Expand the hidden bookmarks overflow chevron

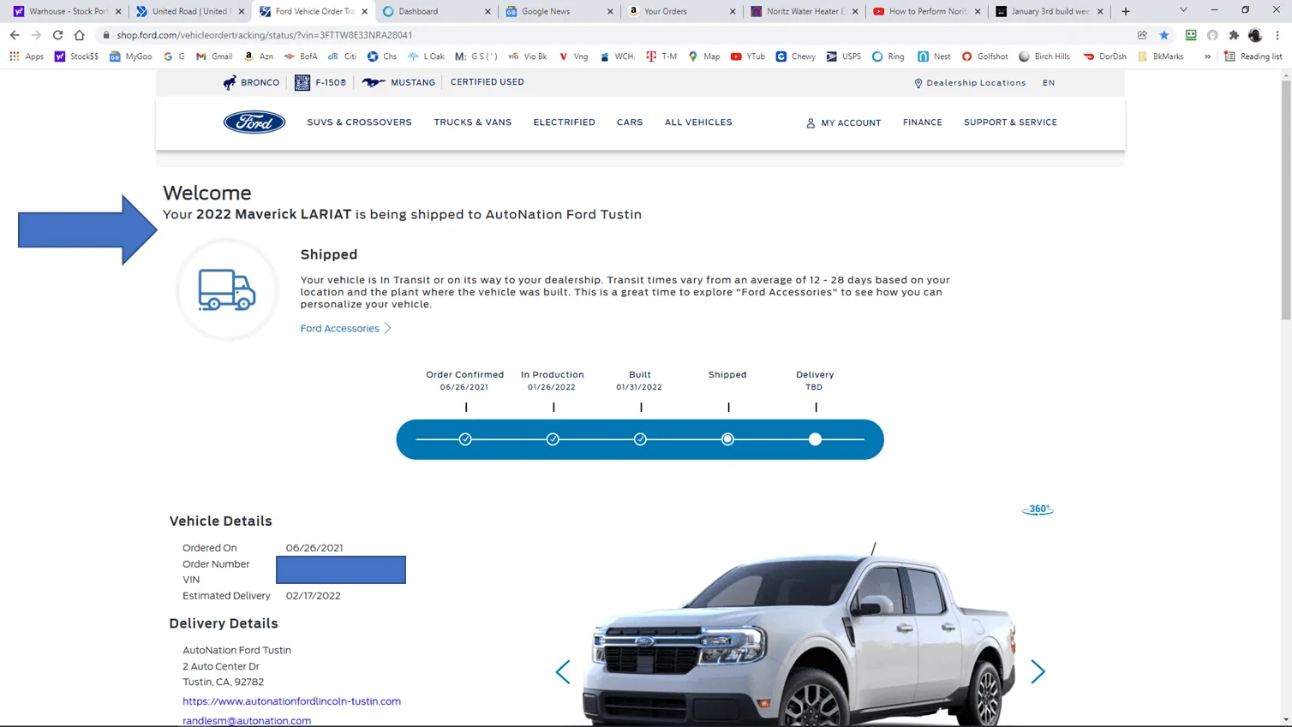coord(1207,57)
